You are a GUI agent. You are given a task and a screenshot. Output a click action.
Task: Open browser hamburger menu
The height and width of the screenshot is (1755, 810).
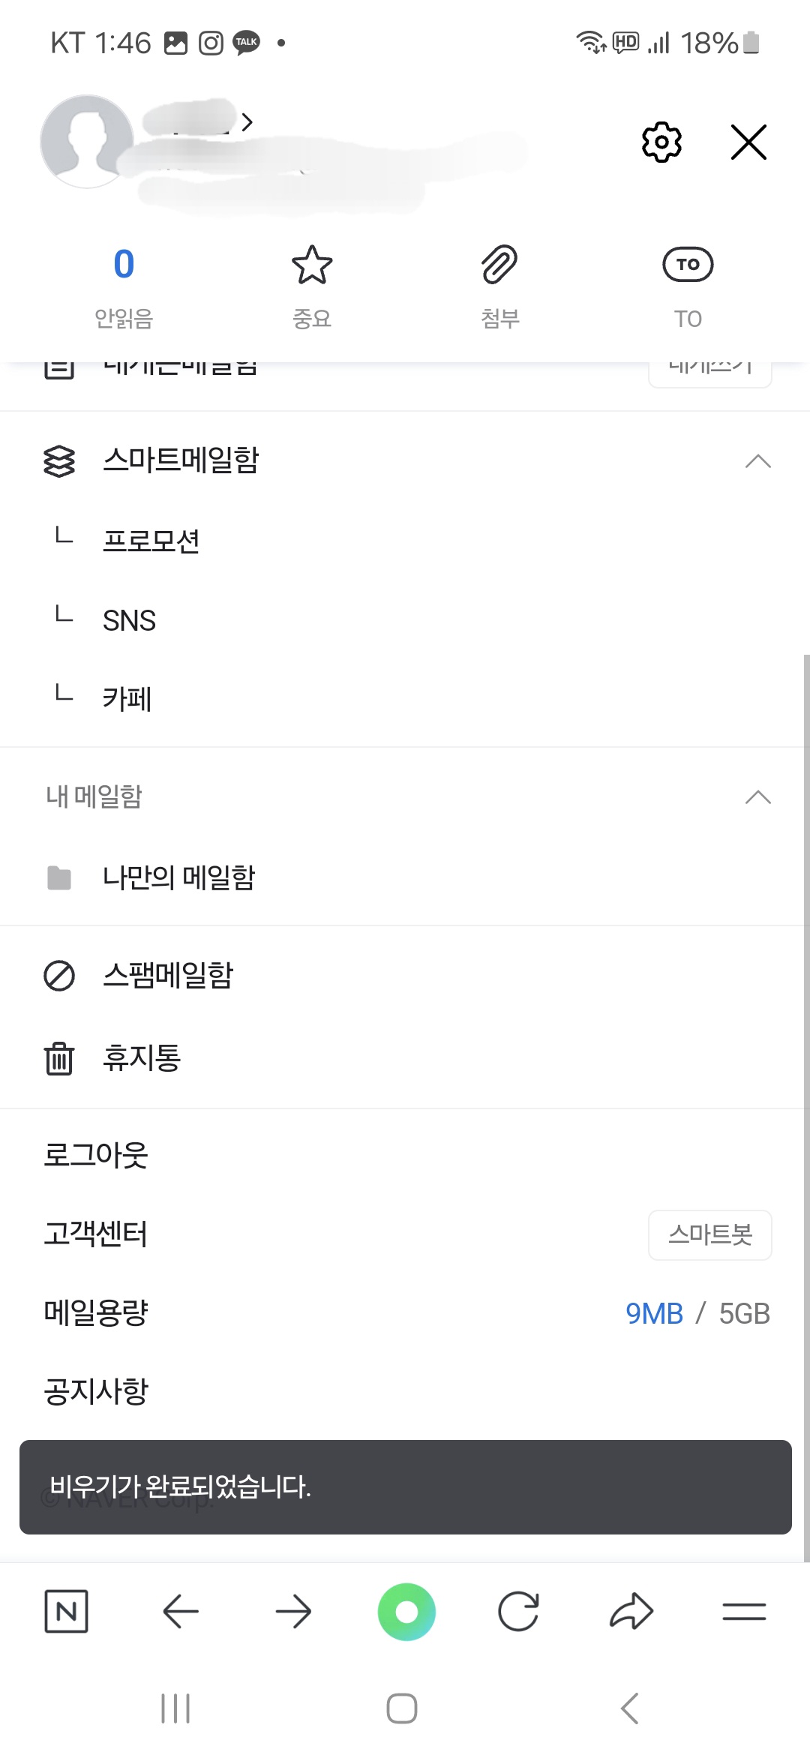pos(744,1611)
